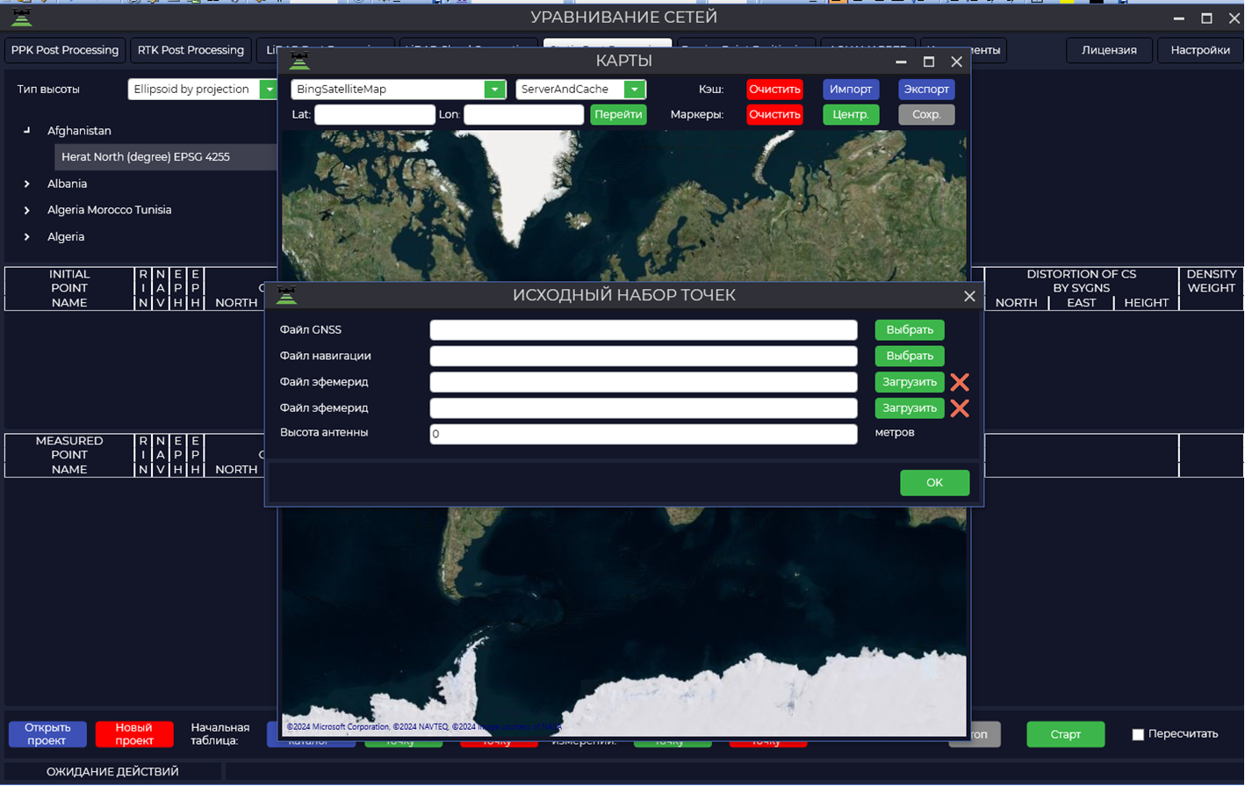Click Загрузить in the first Файл эфемерид row
The image size is (1245, 786).
pyautogui.click(x=910, y=382)
